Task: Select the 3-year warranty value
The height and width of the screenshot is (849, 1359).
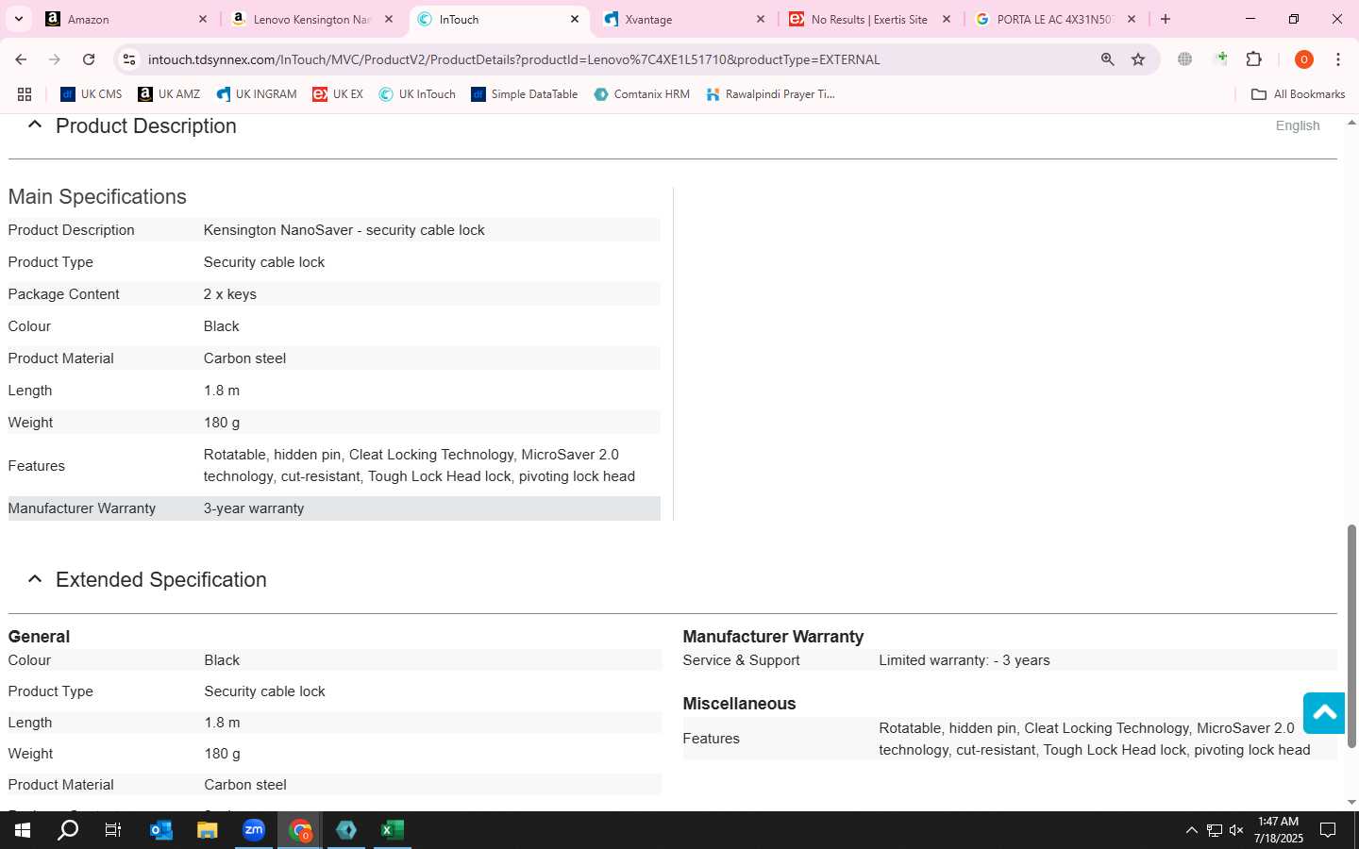Action: [x=254, y=508]
